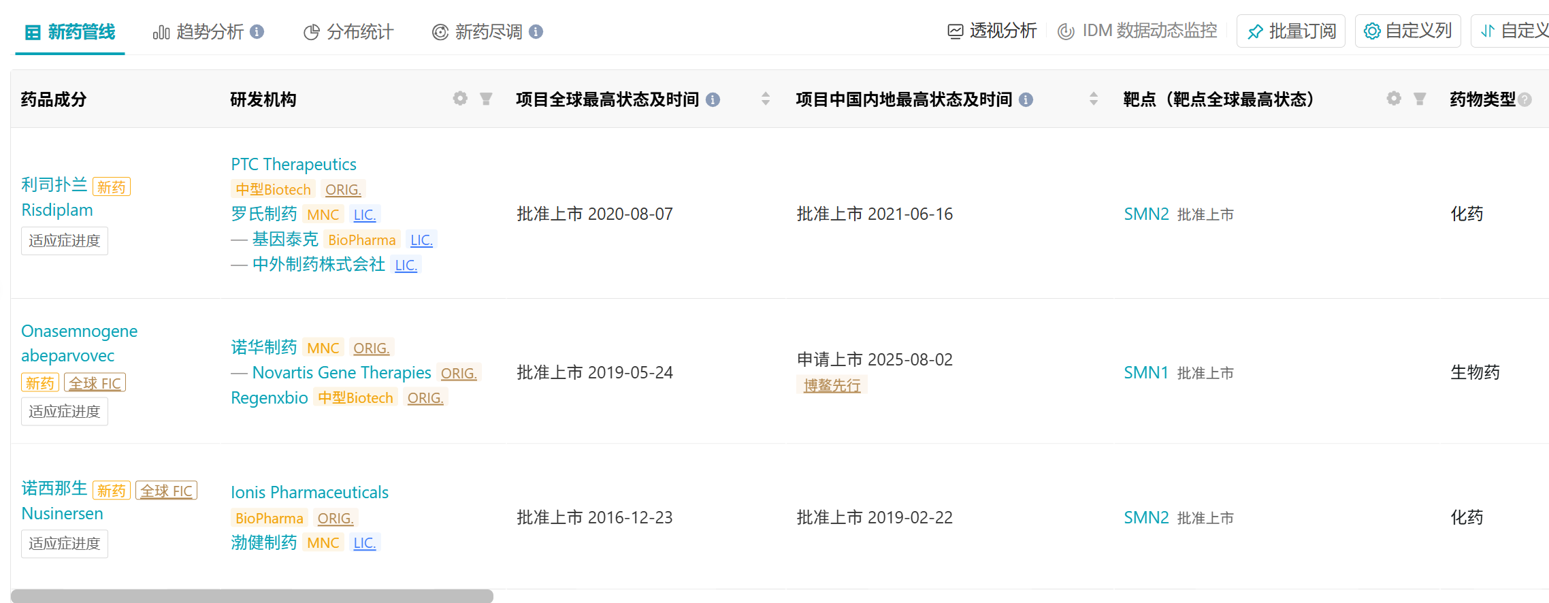Select text 申请上市 2025-08-02
1549x603 pixels.
[875, 360]
